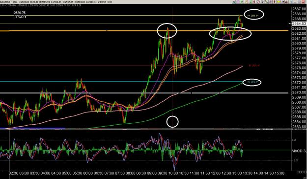
Task: Click the H:2585.94 high value in header
Action: [44, 2]
